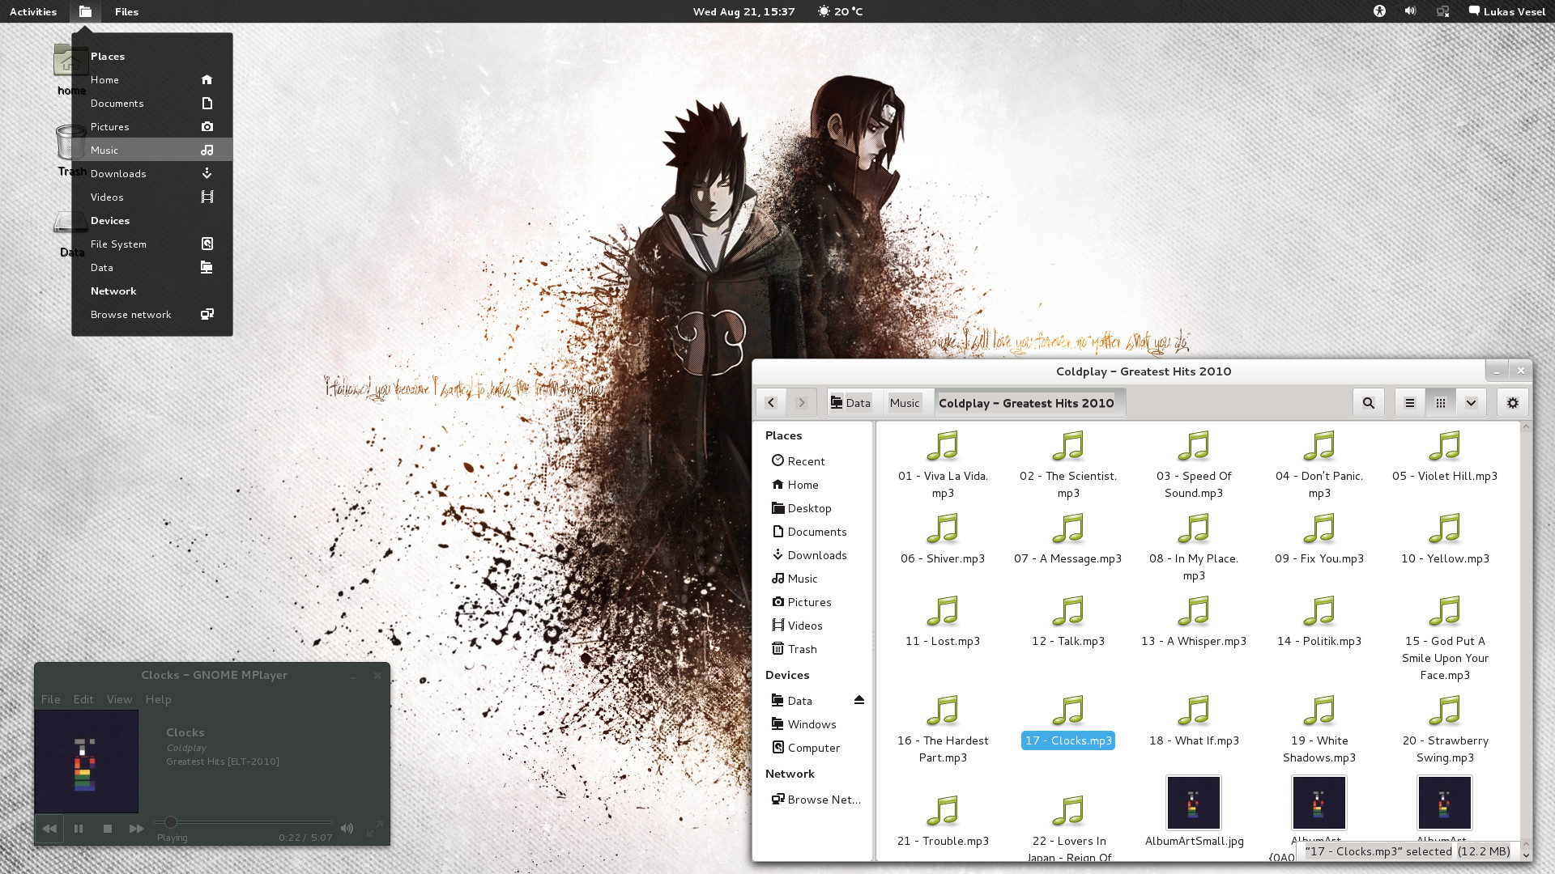The width and height of the screenshot is (1555, 874).
Task: Click the folder places icon in the top bar
Action: [85, 11]
